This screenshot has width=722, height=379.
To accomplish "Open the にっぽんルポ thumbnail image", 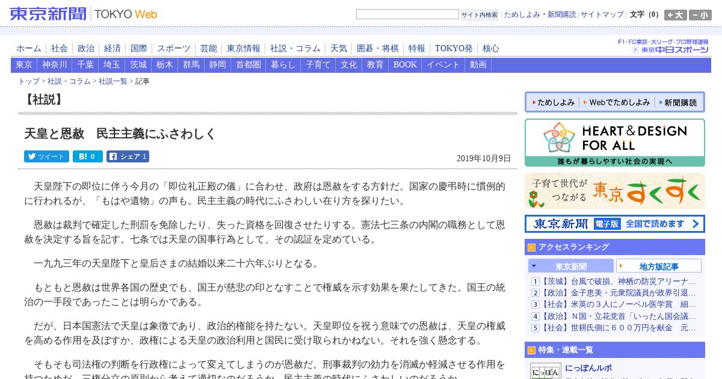I will (x=546, y=371).
